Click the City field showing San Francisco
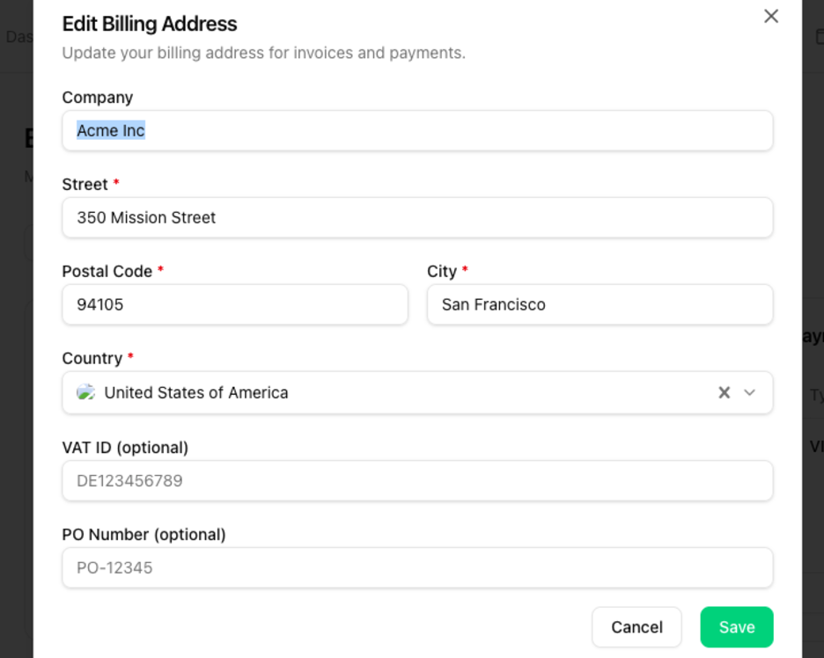Viewport: 824px width, 658px height. pyautogui.click(x=600, y=304)
